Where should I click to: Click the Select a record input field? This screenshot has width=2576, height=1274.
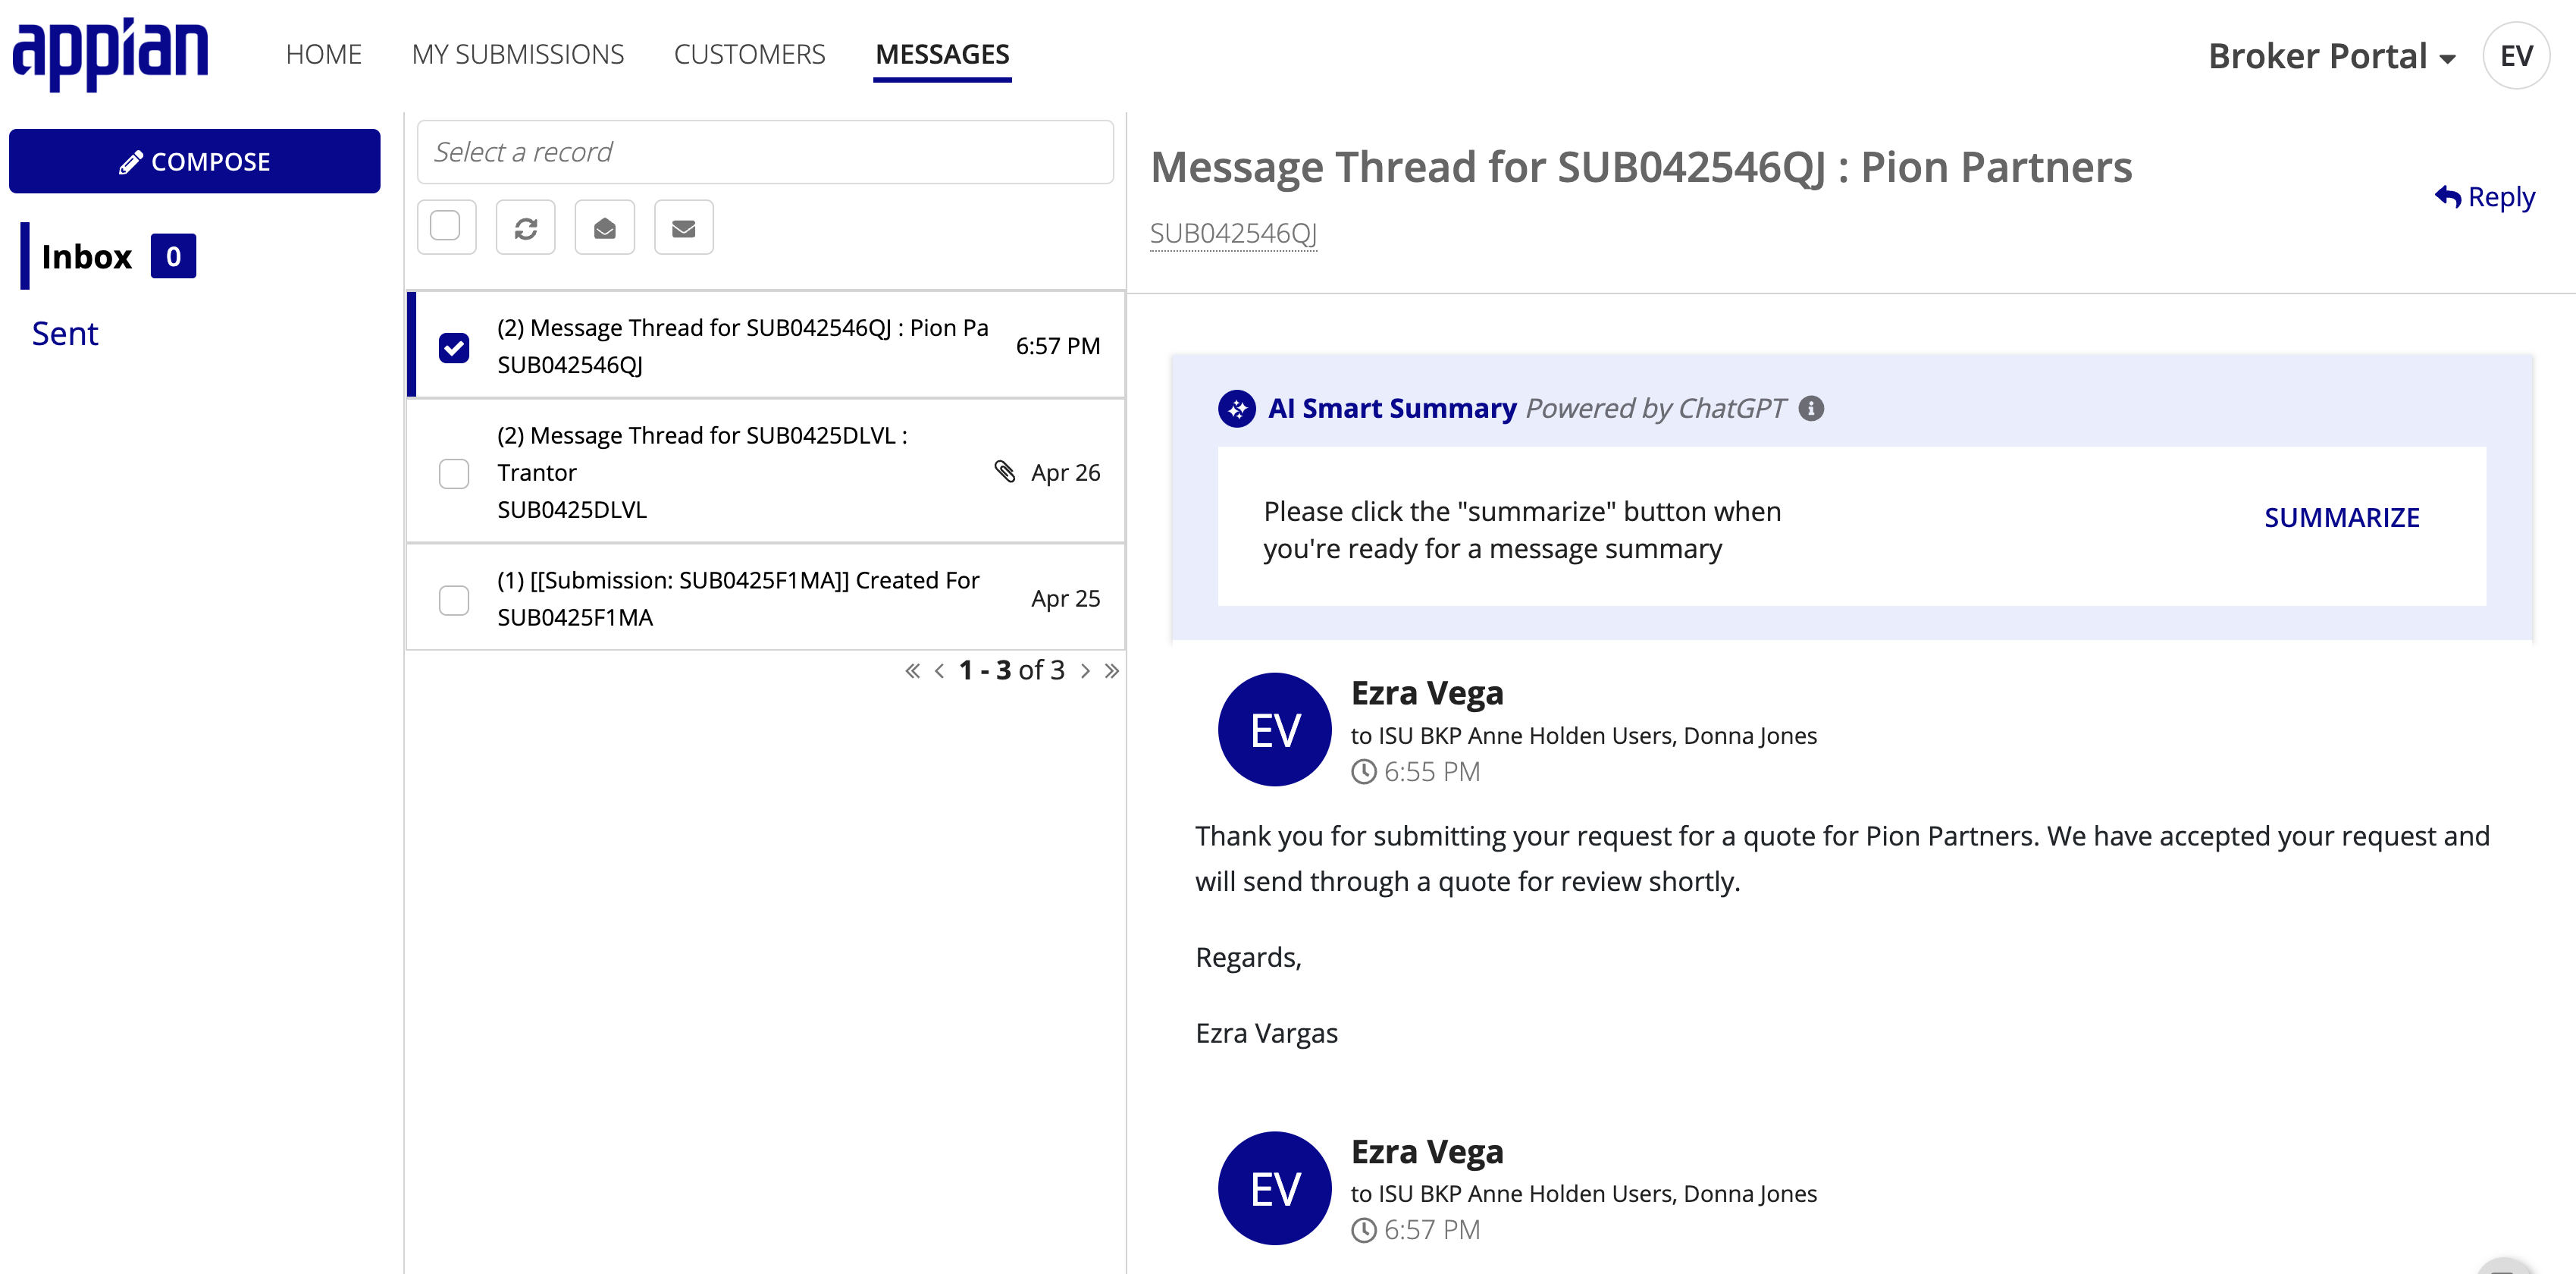(x=769, y=149)
